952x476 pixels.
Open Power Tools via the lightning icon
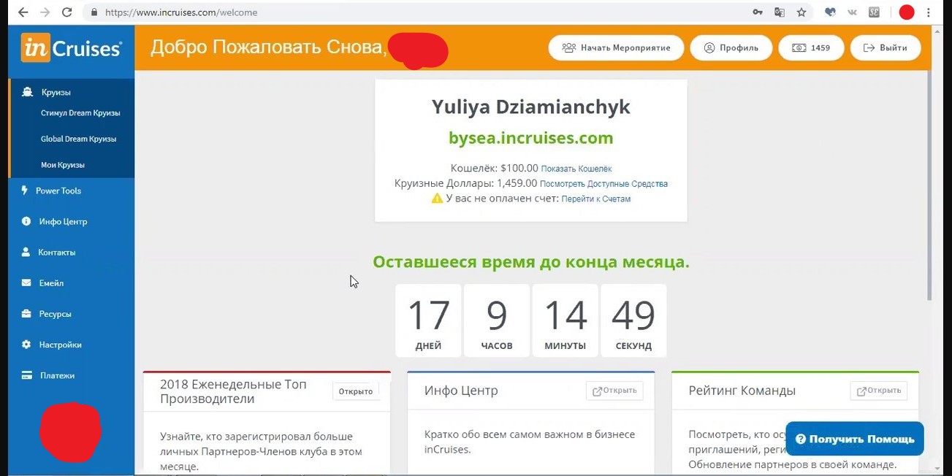coord(25,191)
